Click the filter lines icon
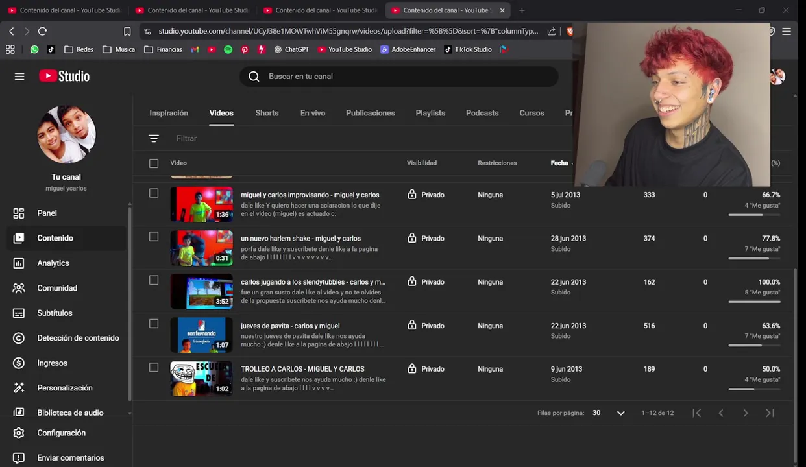 (x=154, y=139)
